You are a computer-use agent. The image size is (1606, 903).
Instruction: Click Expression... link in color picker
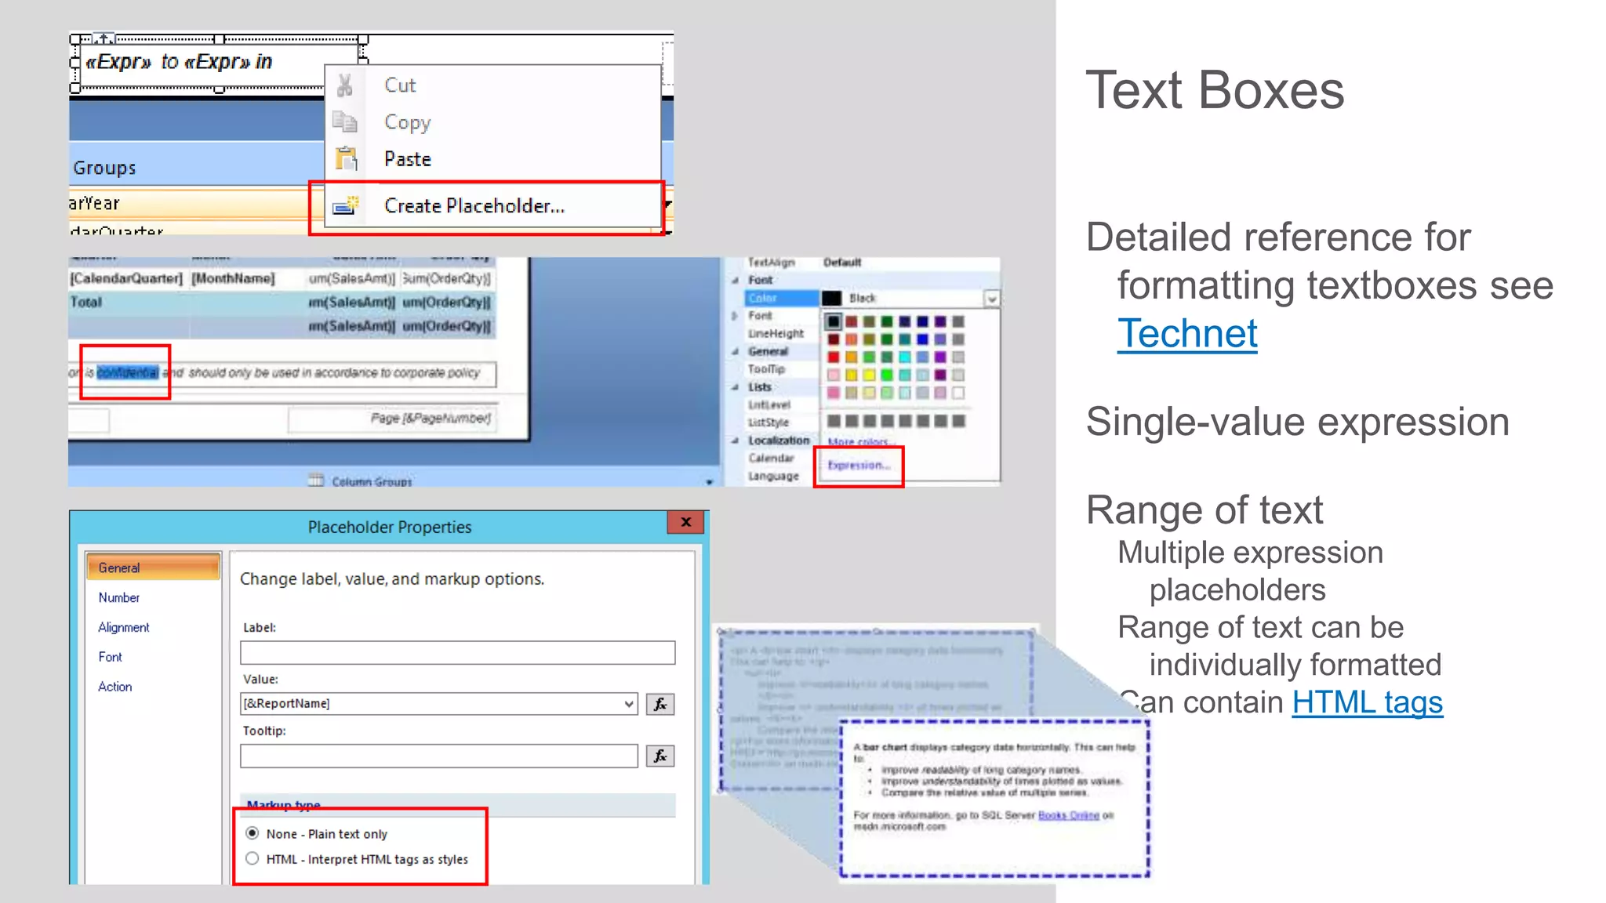pos(859,466)
